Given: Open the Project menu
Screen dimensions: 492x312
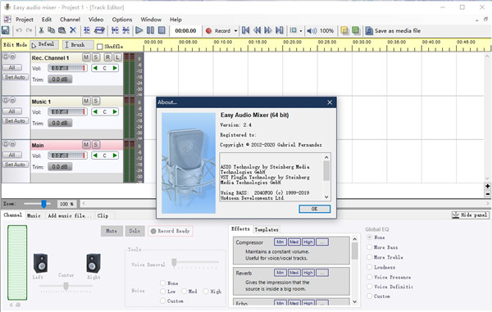Looking at the screenshot, I should (25, 20).
